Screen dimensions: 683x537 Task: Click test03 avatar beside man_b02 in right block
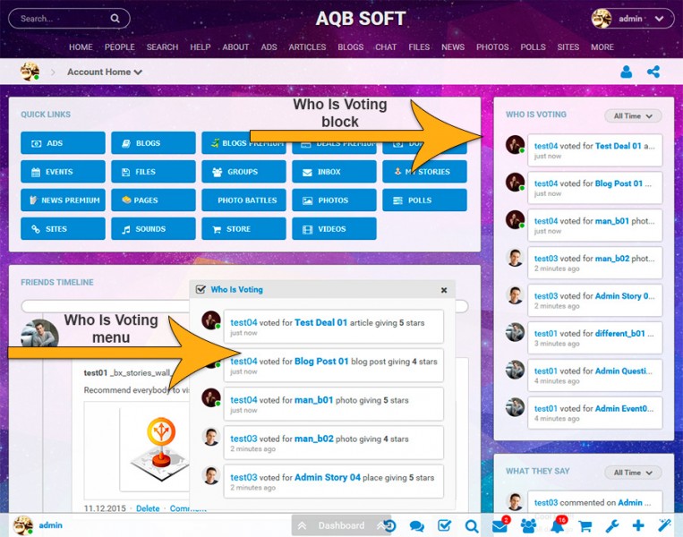515,258
